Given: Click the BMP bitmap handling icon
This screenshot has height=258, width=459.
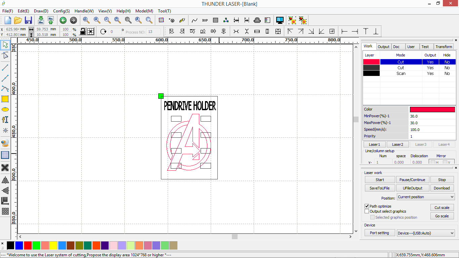Looking at the screenshot, I should 205,20.
